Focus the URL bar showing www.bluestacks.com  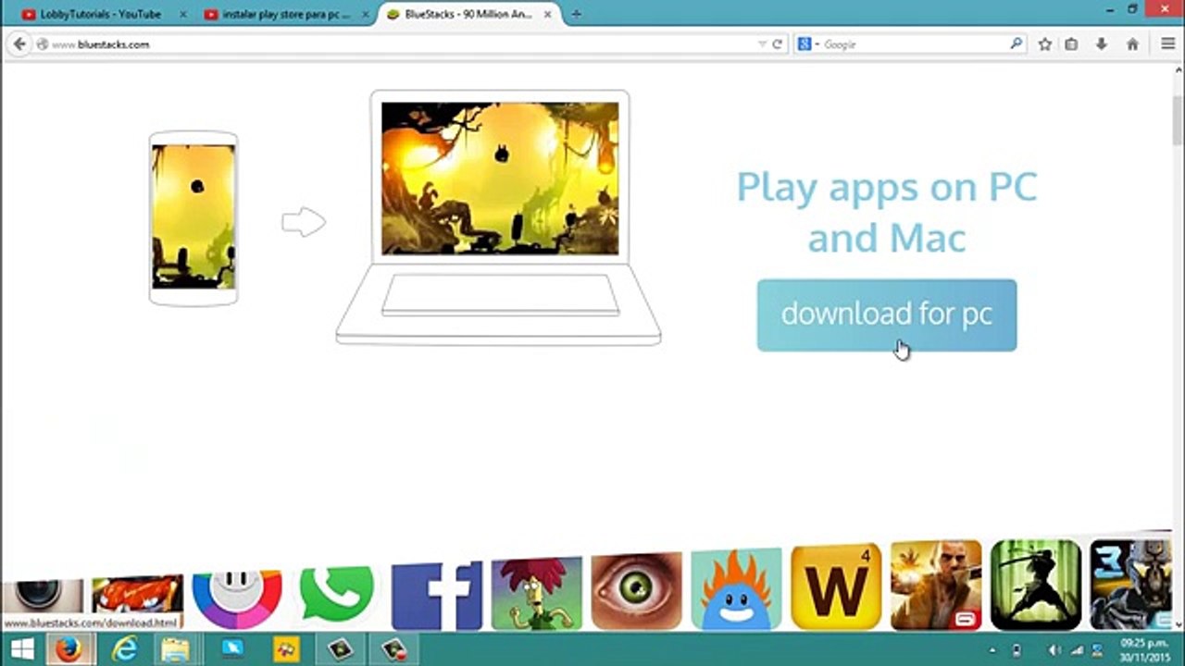[x=398, y=43]
